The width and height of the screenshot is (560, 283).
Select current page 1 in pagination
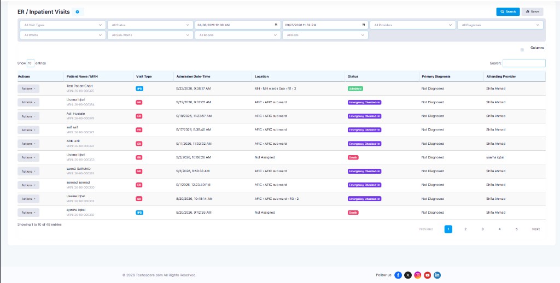[x=448, y=229]
